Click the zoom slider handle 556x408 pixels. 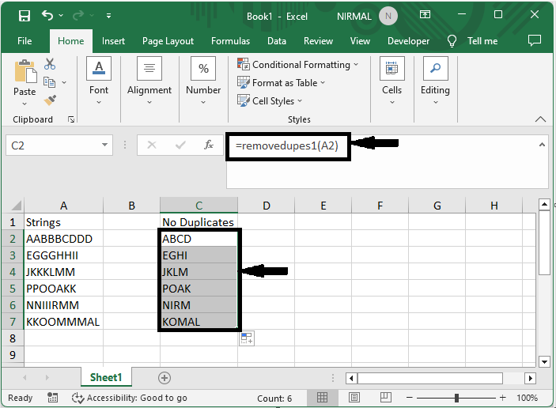click(x=456, y=398)
